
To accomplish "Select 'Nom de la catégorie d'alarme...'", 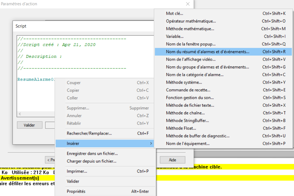I will point(195,75).
